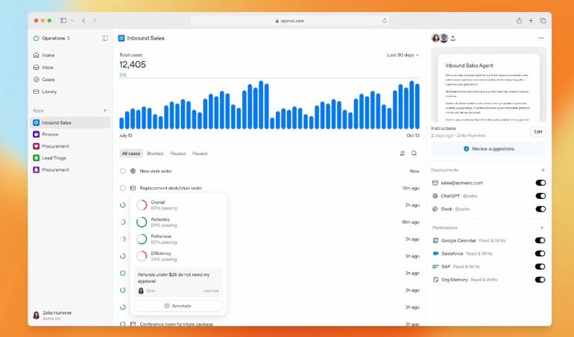Collapse the sidebar panel icon
Screen dimensions: 574x337
(105, 38)
